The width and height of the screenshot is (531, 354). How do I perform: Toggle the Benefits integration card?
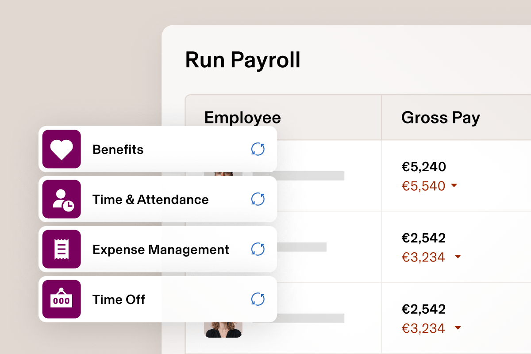click(158, 149)
